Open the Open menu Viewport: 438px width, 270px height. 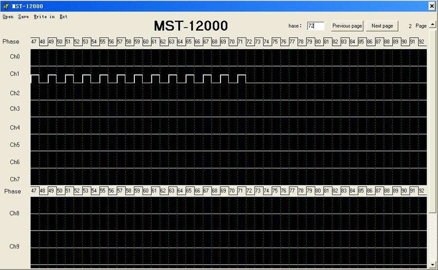8,17
